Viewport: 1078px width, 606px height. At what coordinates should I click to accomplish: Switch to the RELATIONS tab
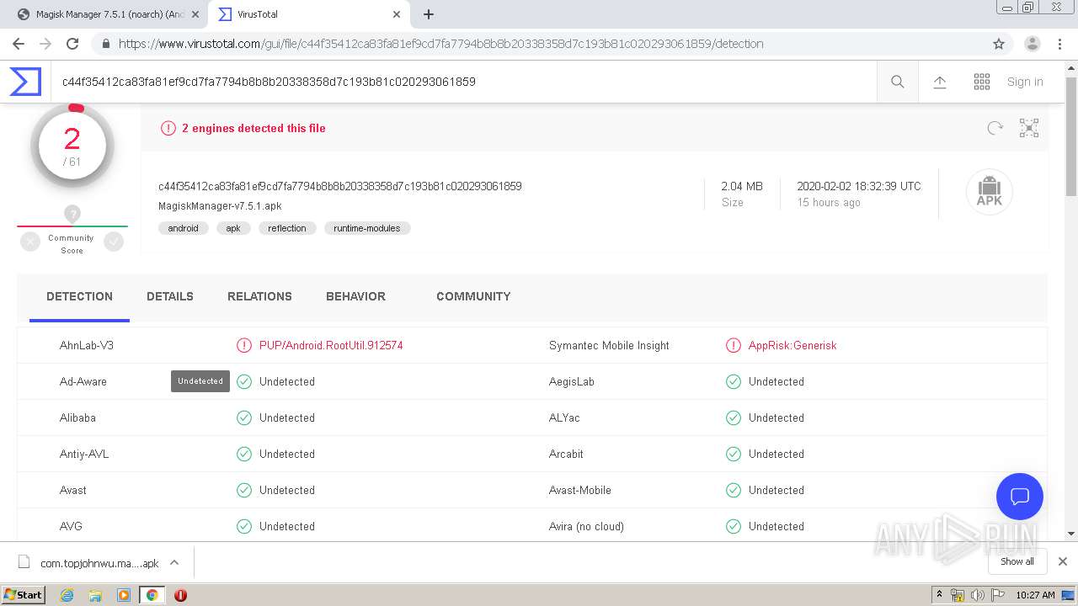(259, 296)
